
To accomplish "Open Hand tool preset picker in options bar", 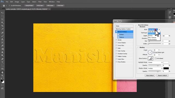I will pos(6,5).
